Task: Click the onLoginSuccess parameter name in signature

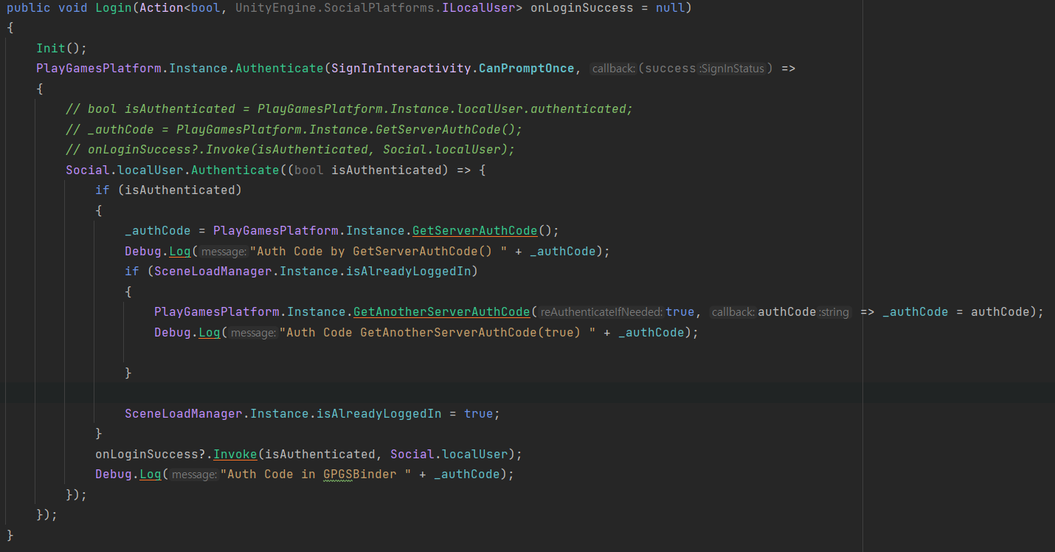Action: [x=582, y=7]
